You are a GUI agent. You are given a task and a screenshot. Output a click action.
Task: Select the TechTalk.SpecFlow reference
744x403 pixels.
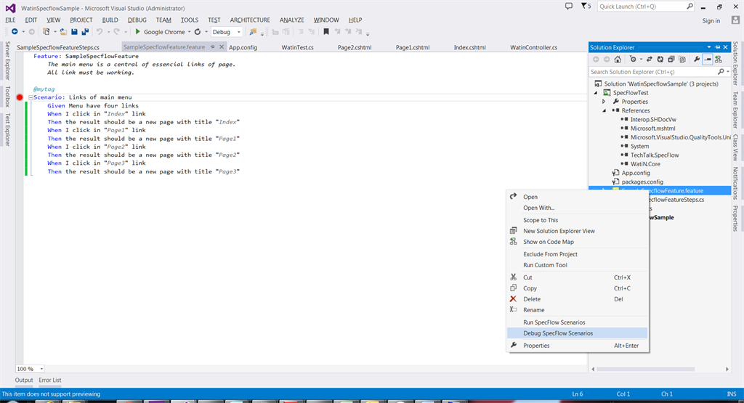click(655, 155)
